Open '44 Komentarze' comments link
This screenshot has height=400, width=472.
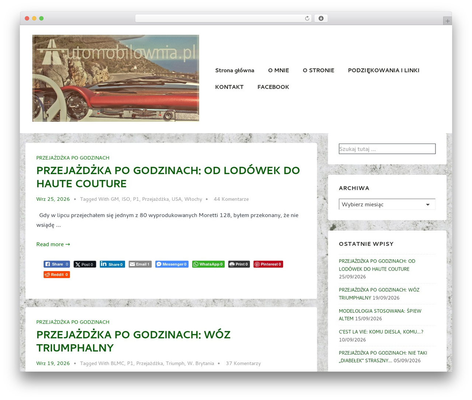pyautogui.click(x=231, y=199)
